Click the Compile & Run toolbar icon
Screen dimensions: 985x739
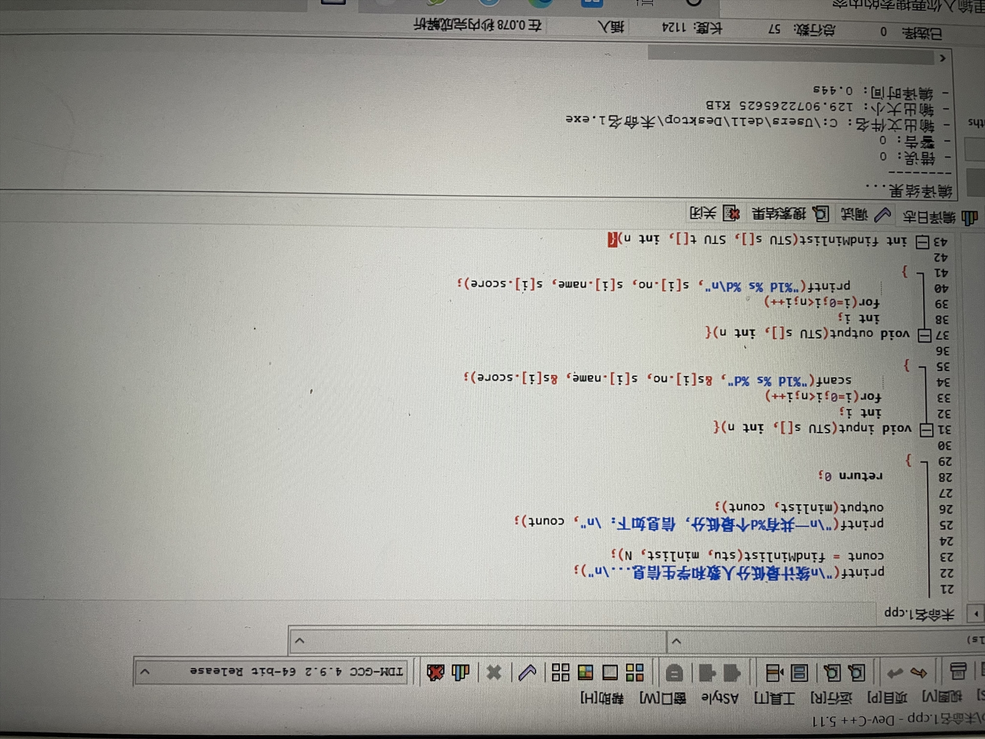pyautogui.click(x=585, y=672)
